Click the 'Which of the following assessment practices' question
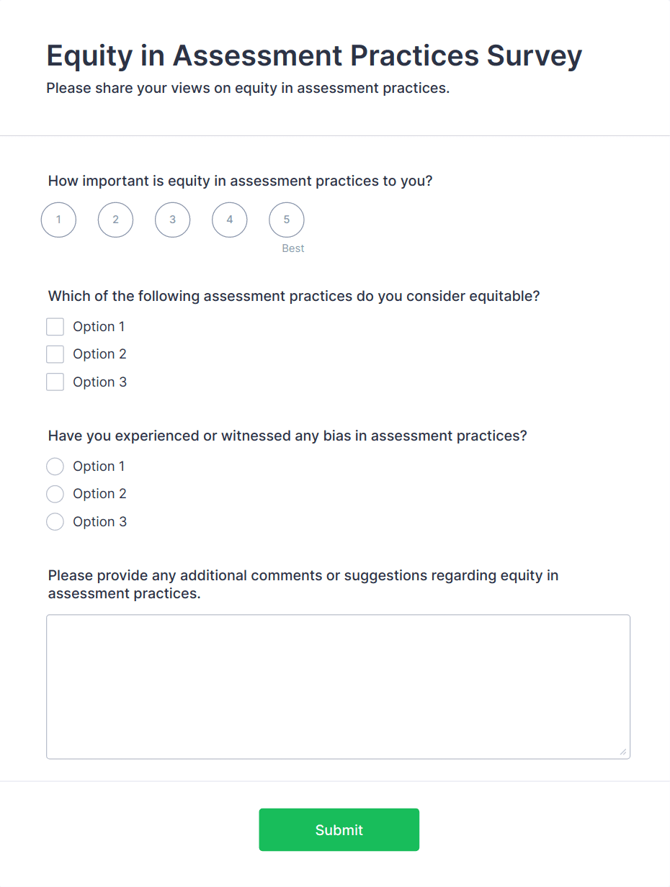Viewport: 670px width, 887px height. pos(294,296)
